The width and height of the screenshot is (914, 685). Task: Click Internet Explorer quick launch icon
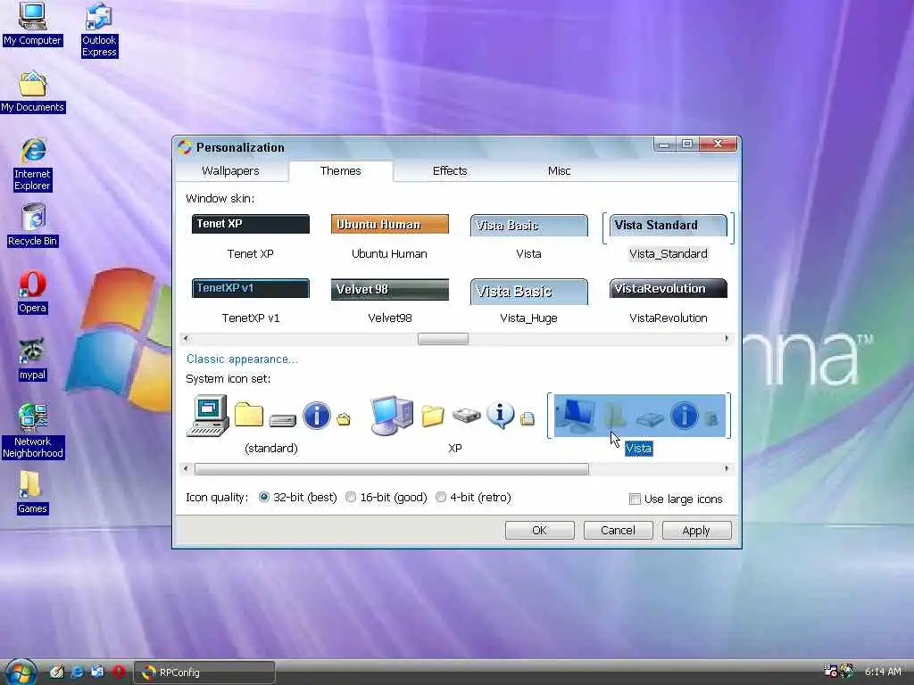coord(77,672)
